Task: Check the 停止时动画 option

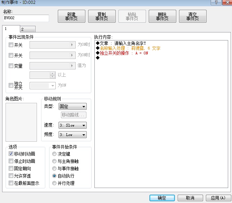Action: (11, 161)
